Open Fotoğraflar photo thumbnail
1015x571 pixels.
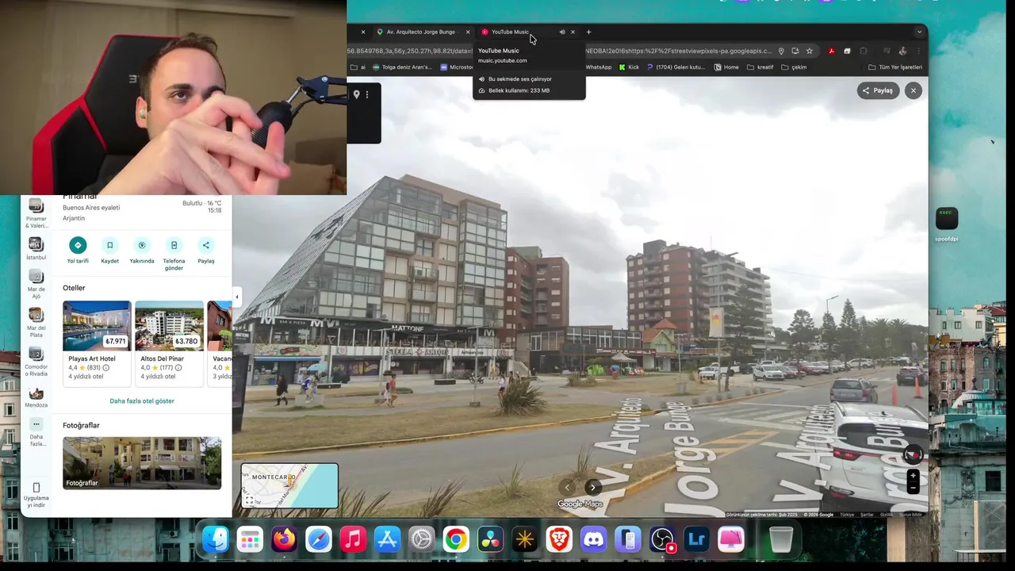pos(142,462)
